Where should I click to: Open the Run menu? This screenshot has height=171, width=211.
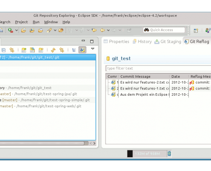[x=36, y=22]
